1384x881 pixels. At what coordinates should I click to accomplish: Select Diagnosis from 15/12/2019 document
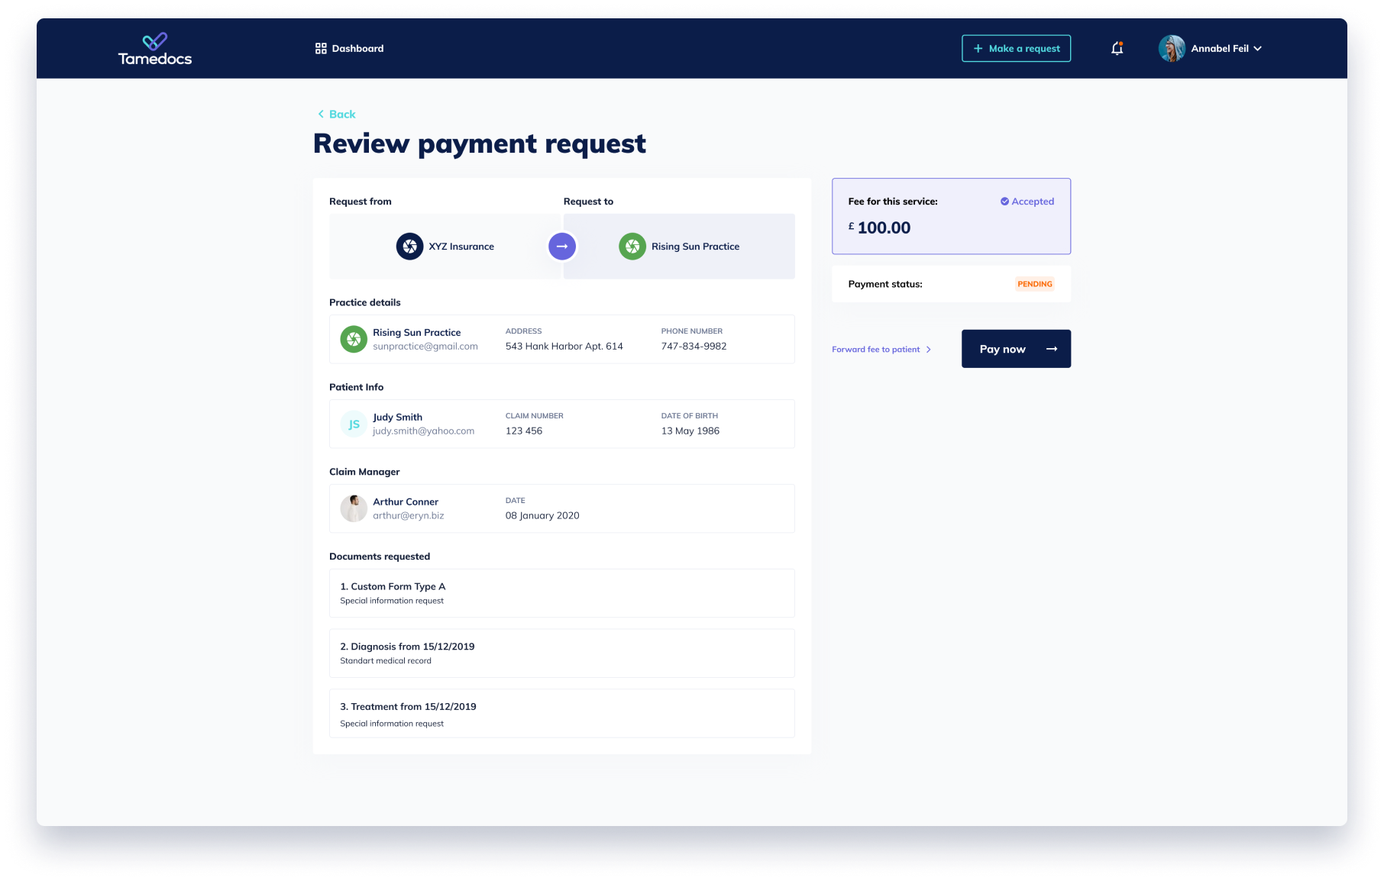tap(561, 653)
